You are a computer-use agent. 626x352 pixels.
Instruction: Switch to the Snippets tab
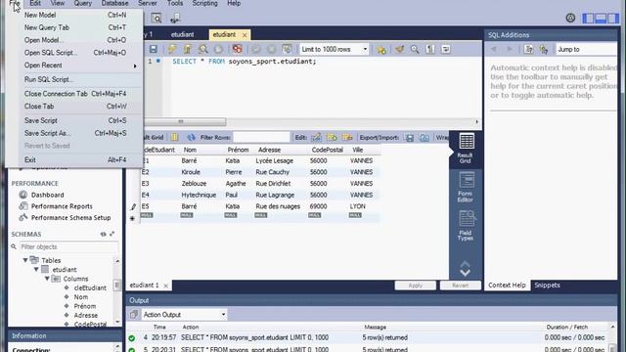click(x=547, y=285)
